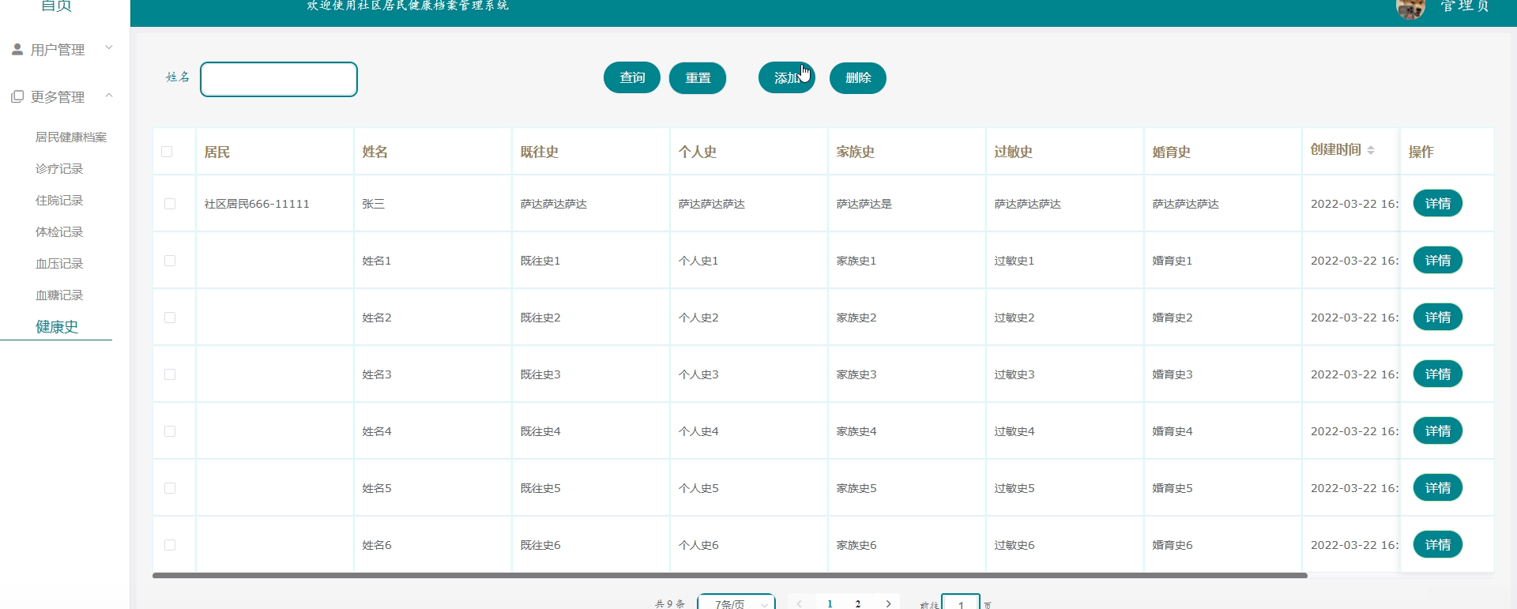The image size is (1517, 609).
Task: Focus the 前往 page number input
Action: tap(961, 603)
